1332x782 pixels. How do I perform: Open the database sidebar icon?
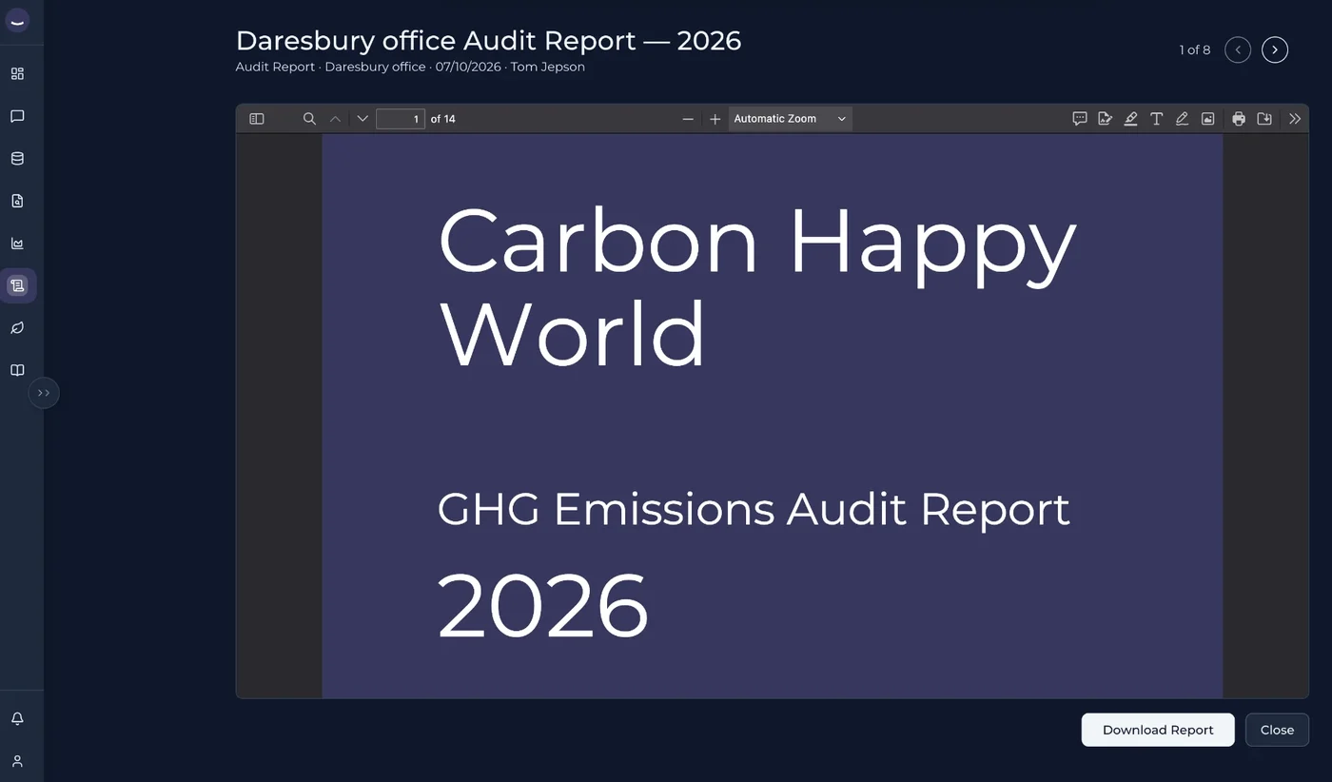click(x=17, y=159)
